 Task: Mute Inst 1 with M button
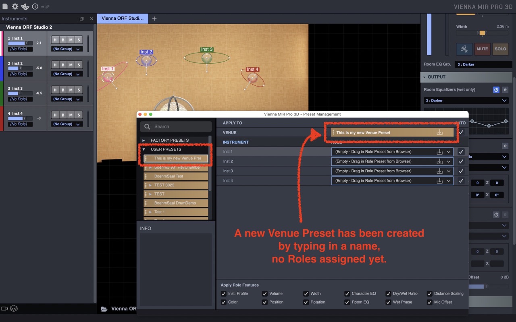pyautogui.click(x=71, y=40)
